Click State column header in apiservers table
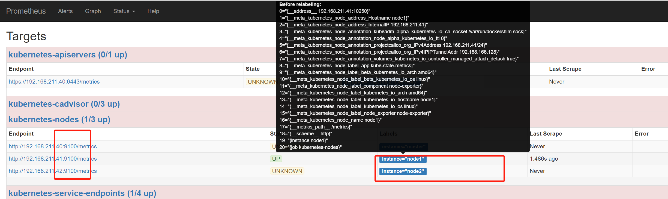 [253, 69]
